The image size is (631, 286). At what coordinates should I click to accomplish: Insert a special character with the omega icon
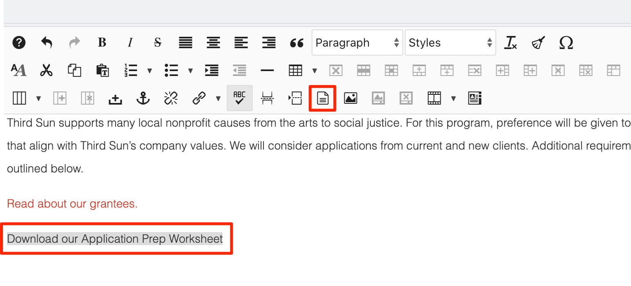[x=566, y=42]
